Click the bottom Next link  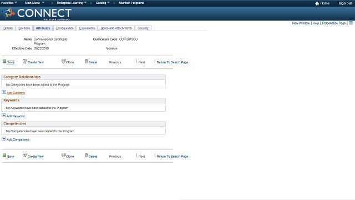tap(141, 157)
